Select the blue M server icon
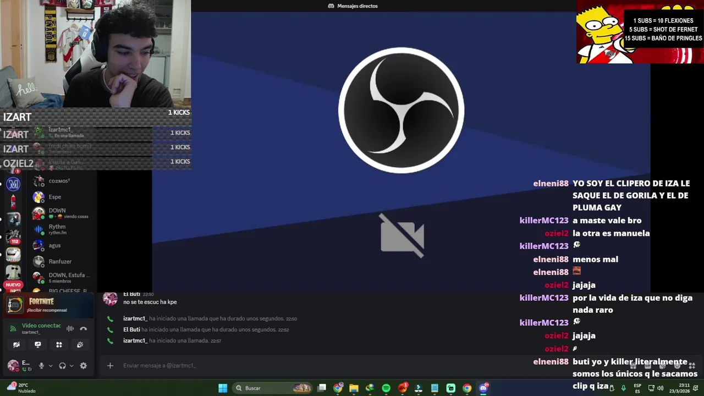 [x=13, y=184]
